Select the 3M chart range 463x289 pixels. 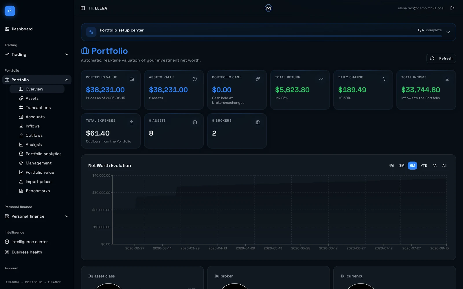coord(402,166)
